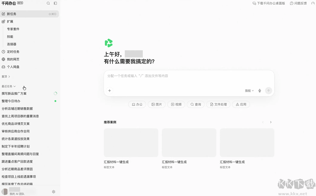This screenshot has width=316, height=196.
Task: Click the green app logo above greeting
Action: [109, 43]
